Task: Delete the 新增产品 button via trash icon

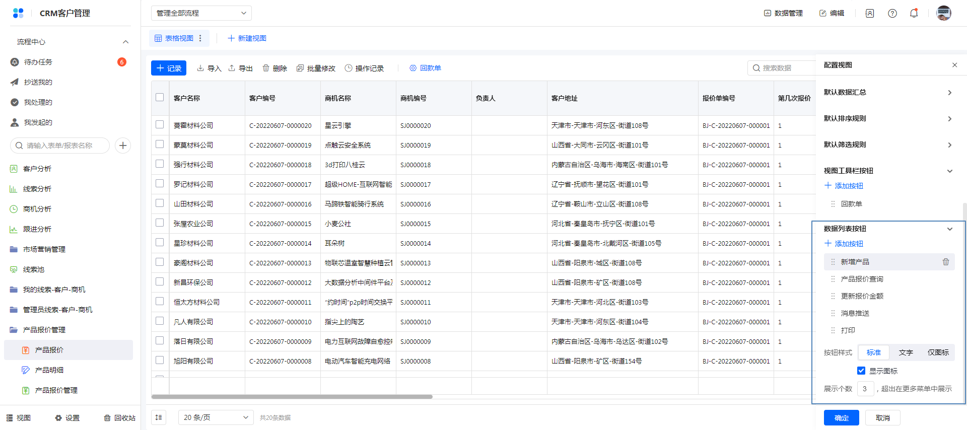Action: 945,262
